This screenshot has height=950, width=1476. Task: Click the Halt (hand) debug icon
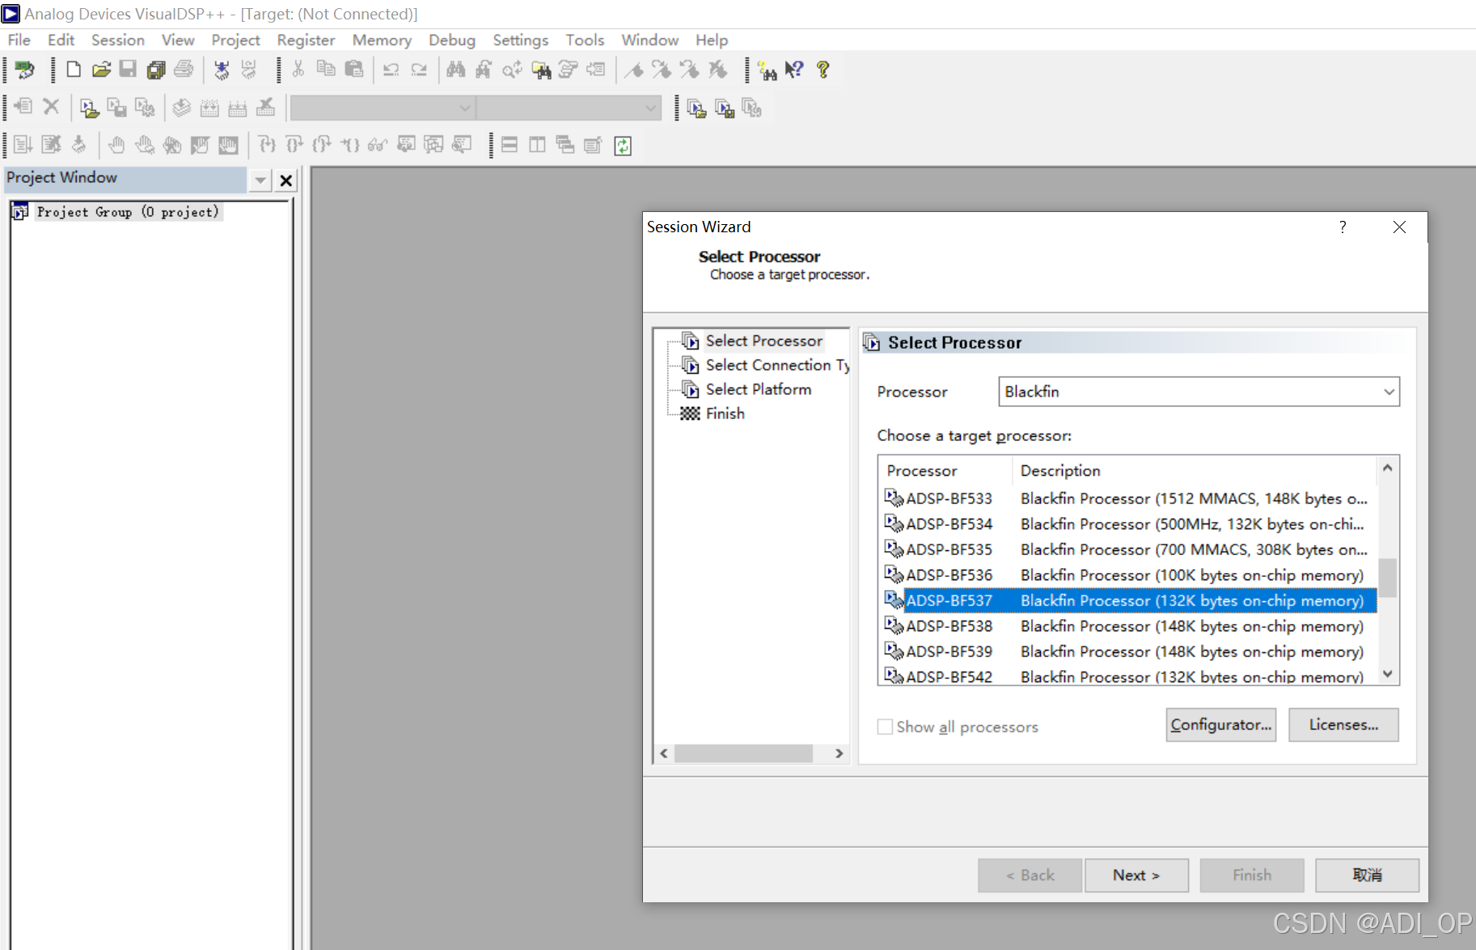point(116,146)
